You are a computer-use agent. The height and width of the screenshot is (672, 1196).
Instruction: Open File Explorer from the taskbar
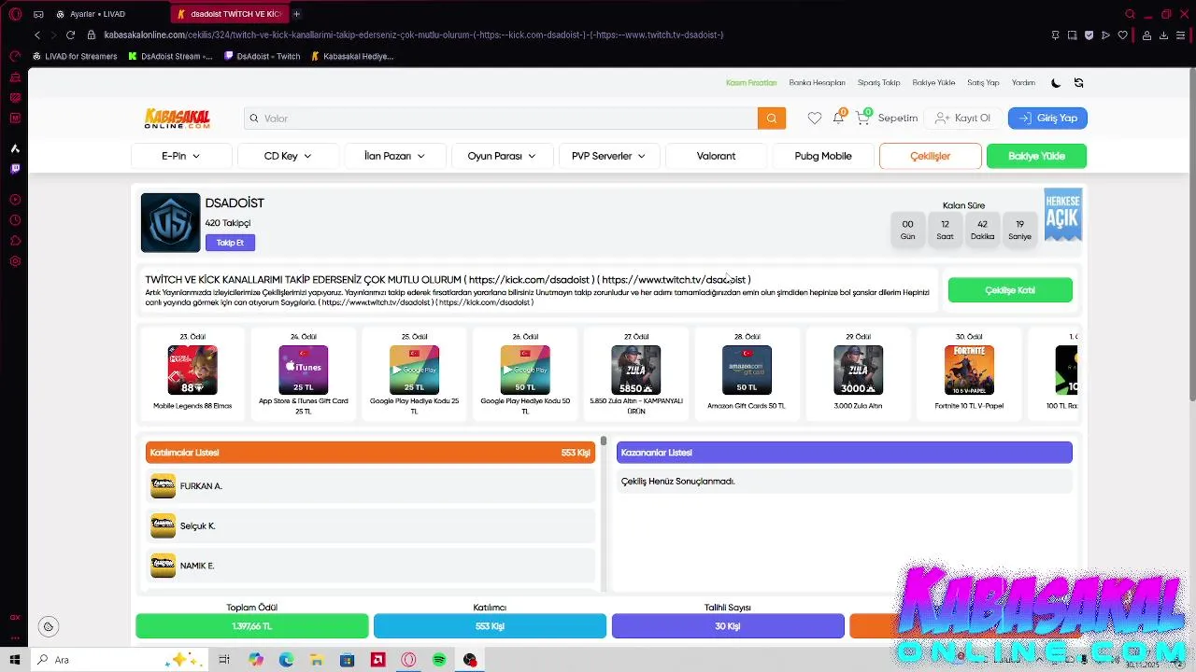317,660
